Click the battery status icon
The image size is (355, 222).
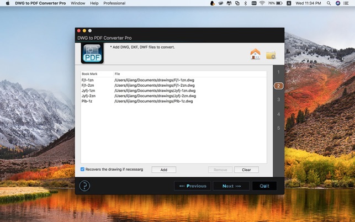[x=279, y=3]
